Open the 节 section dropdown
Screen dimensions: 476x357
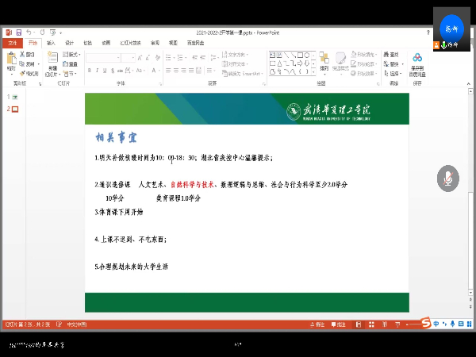pyautogui.click(x=70, y=74)
